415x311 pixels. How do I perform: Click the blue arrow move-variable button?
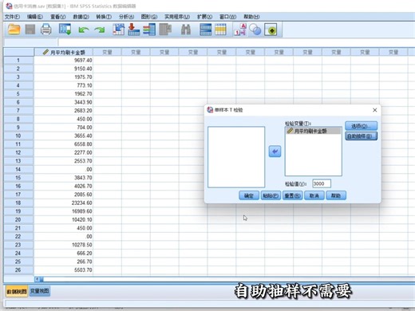(x=275, y=152)
